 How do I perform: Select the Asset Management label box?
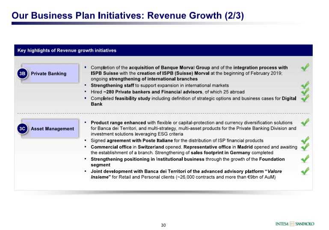pos(50,128)
